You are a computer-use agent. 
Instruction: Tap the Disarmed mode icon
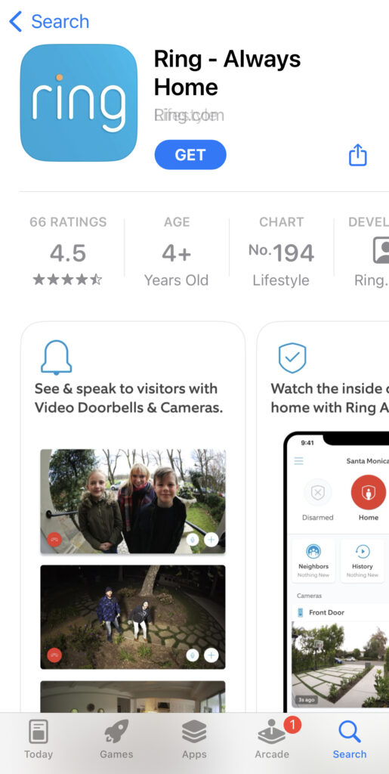(x=318, y=492)
